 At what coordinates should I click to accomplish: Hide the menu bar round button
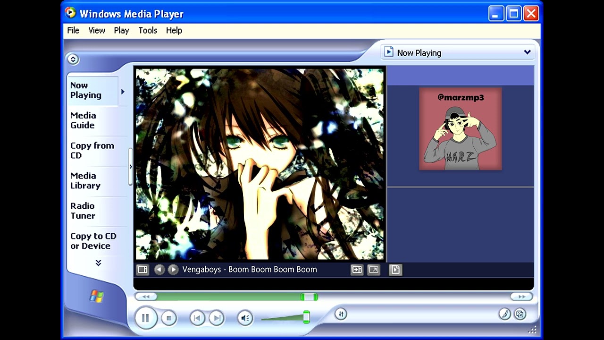[73, 59]
